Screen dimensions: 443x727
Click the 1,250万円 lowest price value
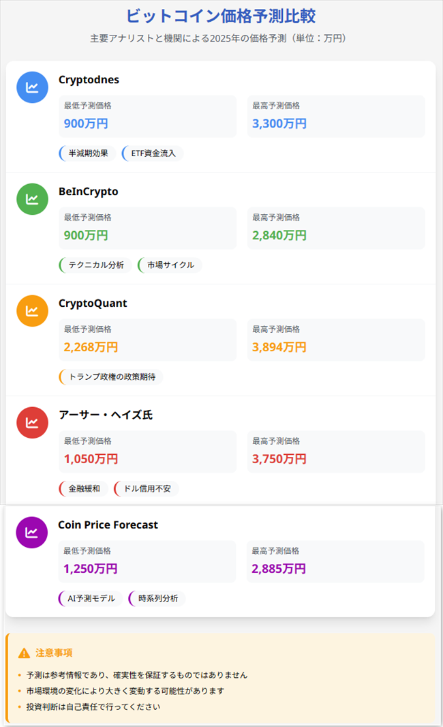click(91, 569)
